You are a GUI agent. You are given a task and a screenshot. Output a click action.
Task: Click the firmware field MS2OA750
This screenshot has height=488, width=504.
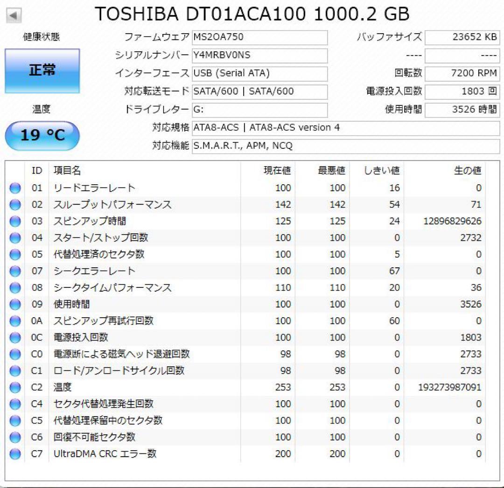pos(260,37)
